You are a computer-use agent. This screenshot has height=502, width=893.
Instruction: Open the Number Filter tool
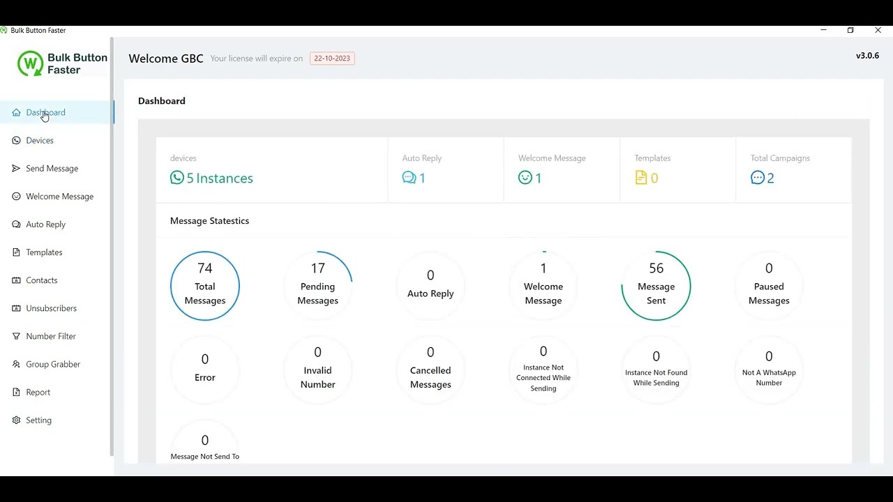pos(57,336)
